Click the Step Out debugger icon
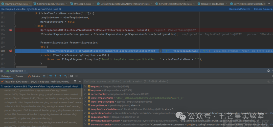273x127 pixels. pos(60,76)
